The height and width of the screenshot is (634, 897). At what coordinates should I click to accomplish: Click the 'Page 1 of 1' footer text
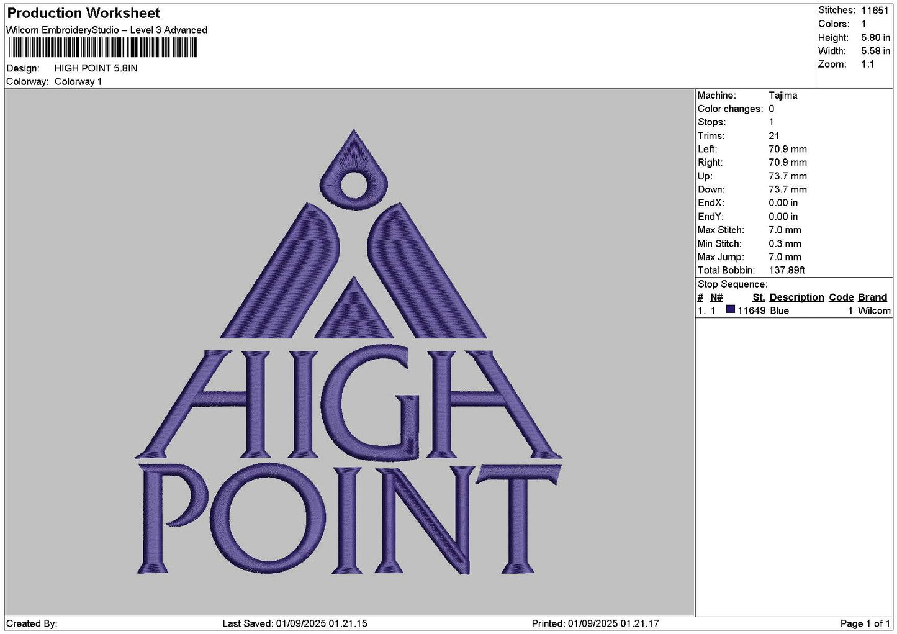point(865,623)
